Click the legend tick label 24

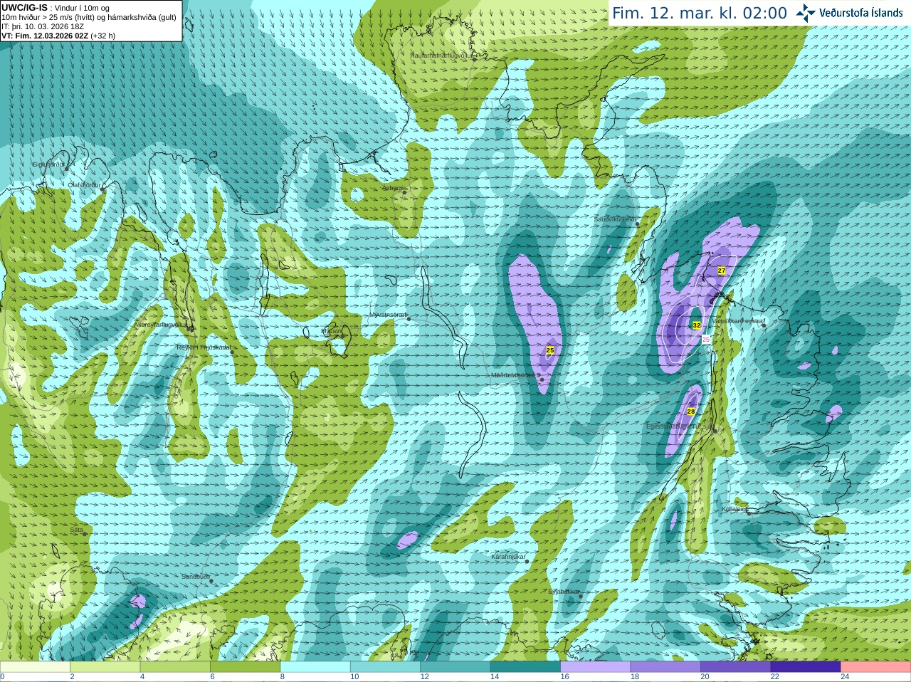pyautogui.click(x=845, y=677)
